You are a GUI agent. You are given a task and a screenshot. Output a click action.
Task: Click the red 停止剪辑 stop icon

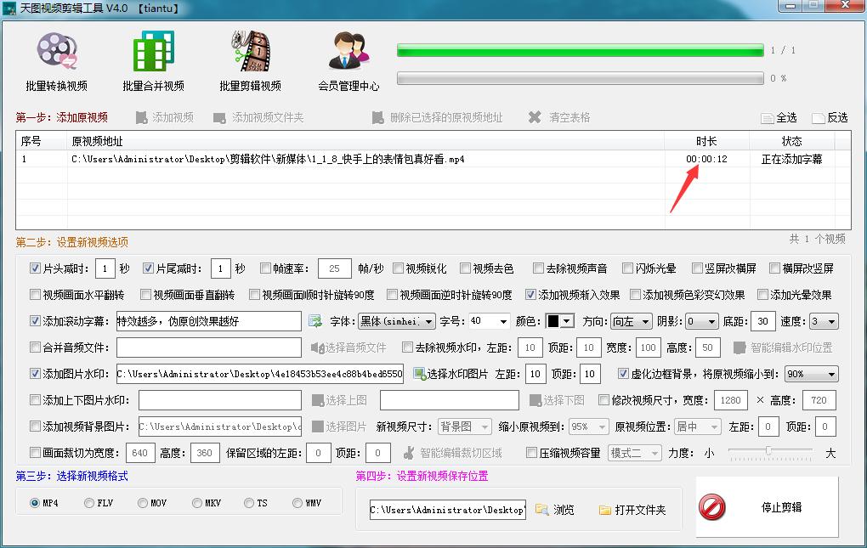click(711, 507)
